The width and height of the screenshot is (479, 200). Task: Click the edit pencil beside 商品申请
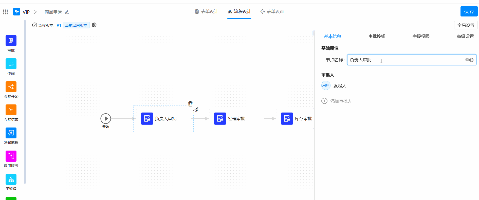tap(67, 12)
